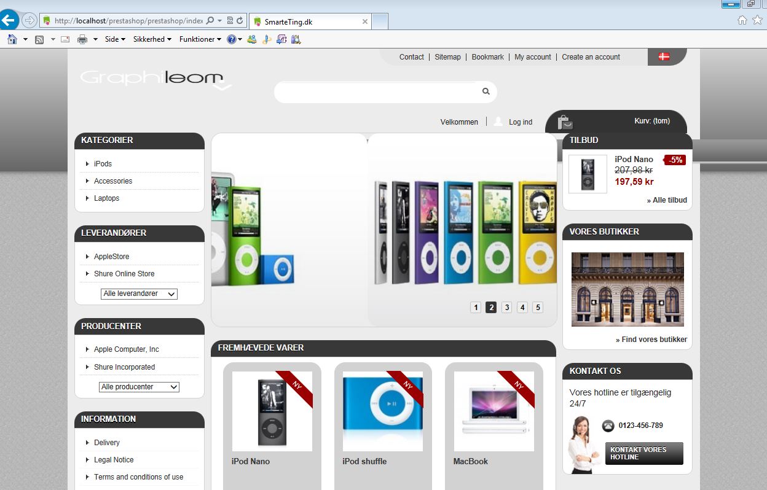
Task: Go to My account
Action: point(533,57)
